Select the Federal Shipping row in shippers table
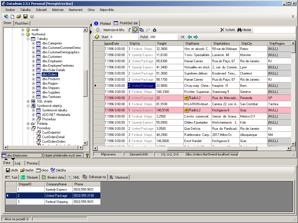The width and height of the screenshot is (298, 223). pos(53,202)
